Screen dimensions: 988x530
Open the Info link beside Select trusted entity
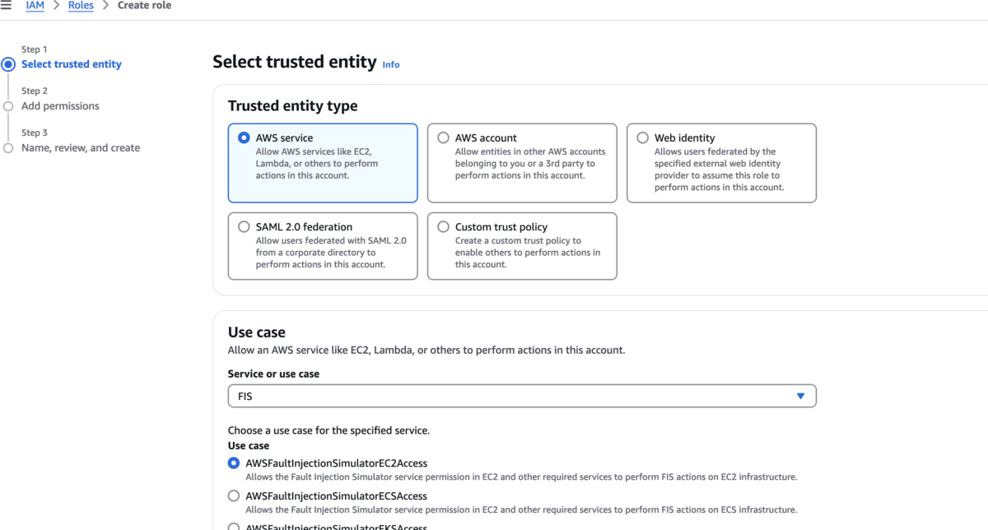pos(391,64)
